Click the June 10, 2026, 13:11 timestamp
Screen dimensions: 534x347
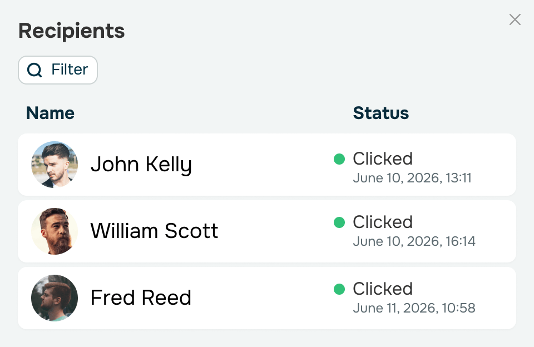click(412, 178)
